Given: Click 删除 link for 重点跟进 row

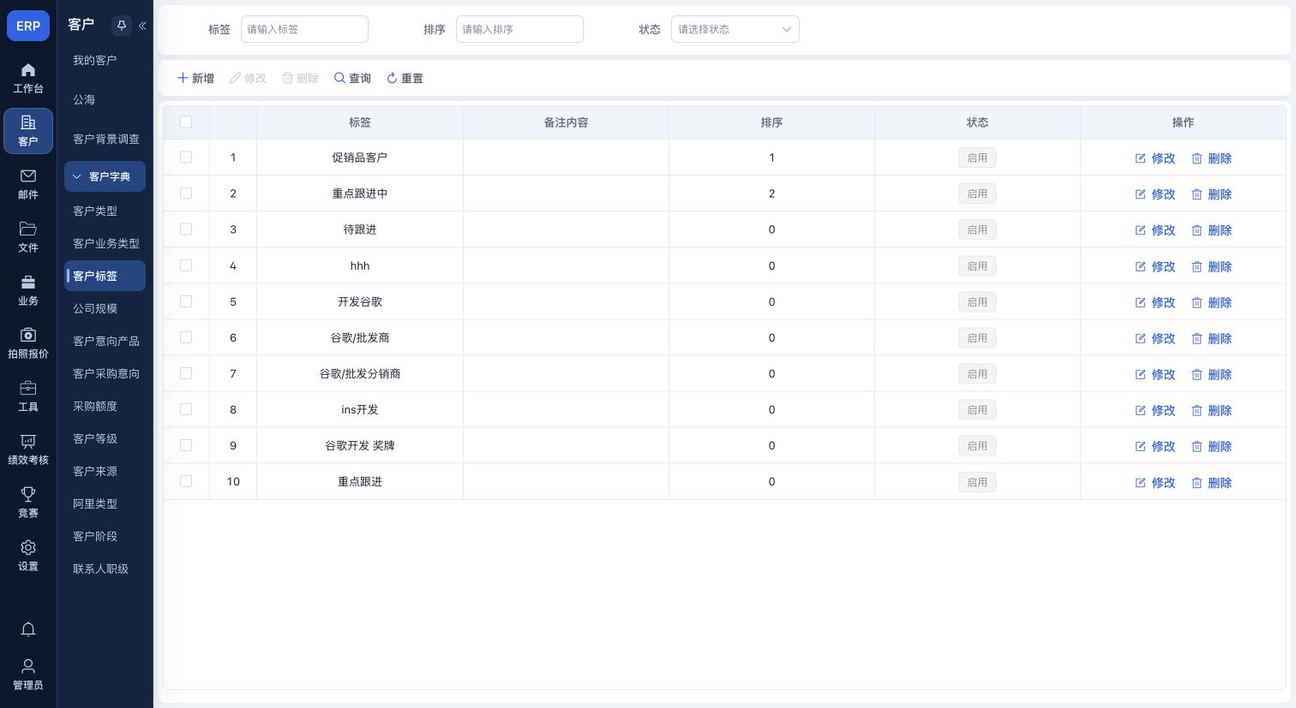Looking at the screenshot, I should tap(1211, 482).
